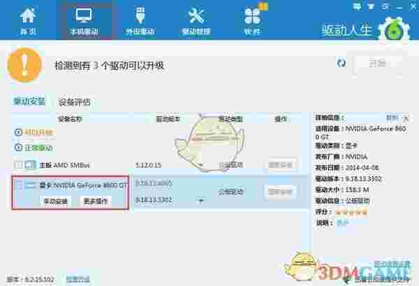Click the software version text at bottom left
Screen dimensions: 419x286
click(31, 279)
